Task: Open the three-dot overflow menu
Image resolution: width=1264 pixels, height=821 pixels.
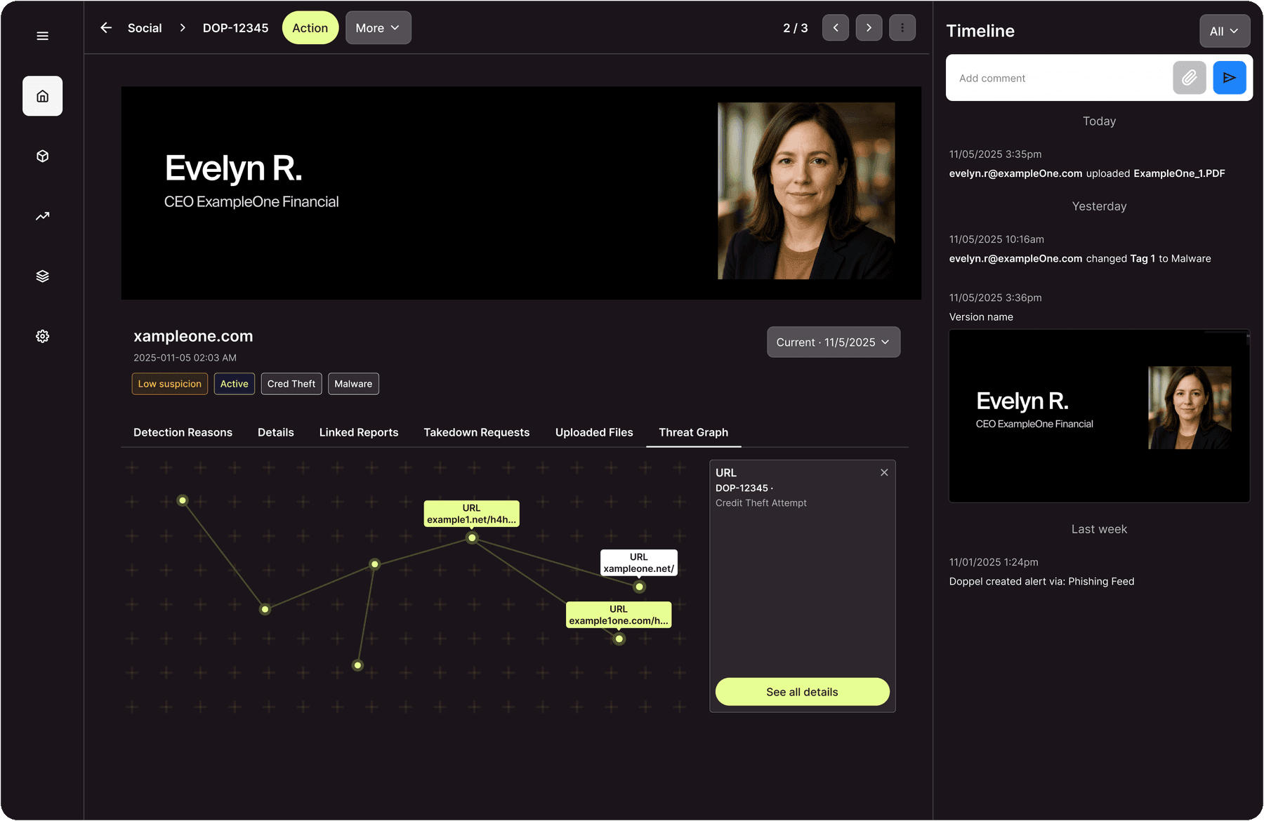Action: (902, 27)
